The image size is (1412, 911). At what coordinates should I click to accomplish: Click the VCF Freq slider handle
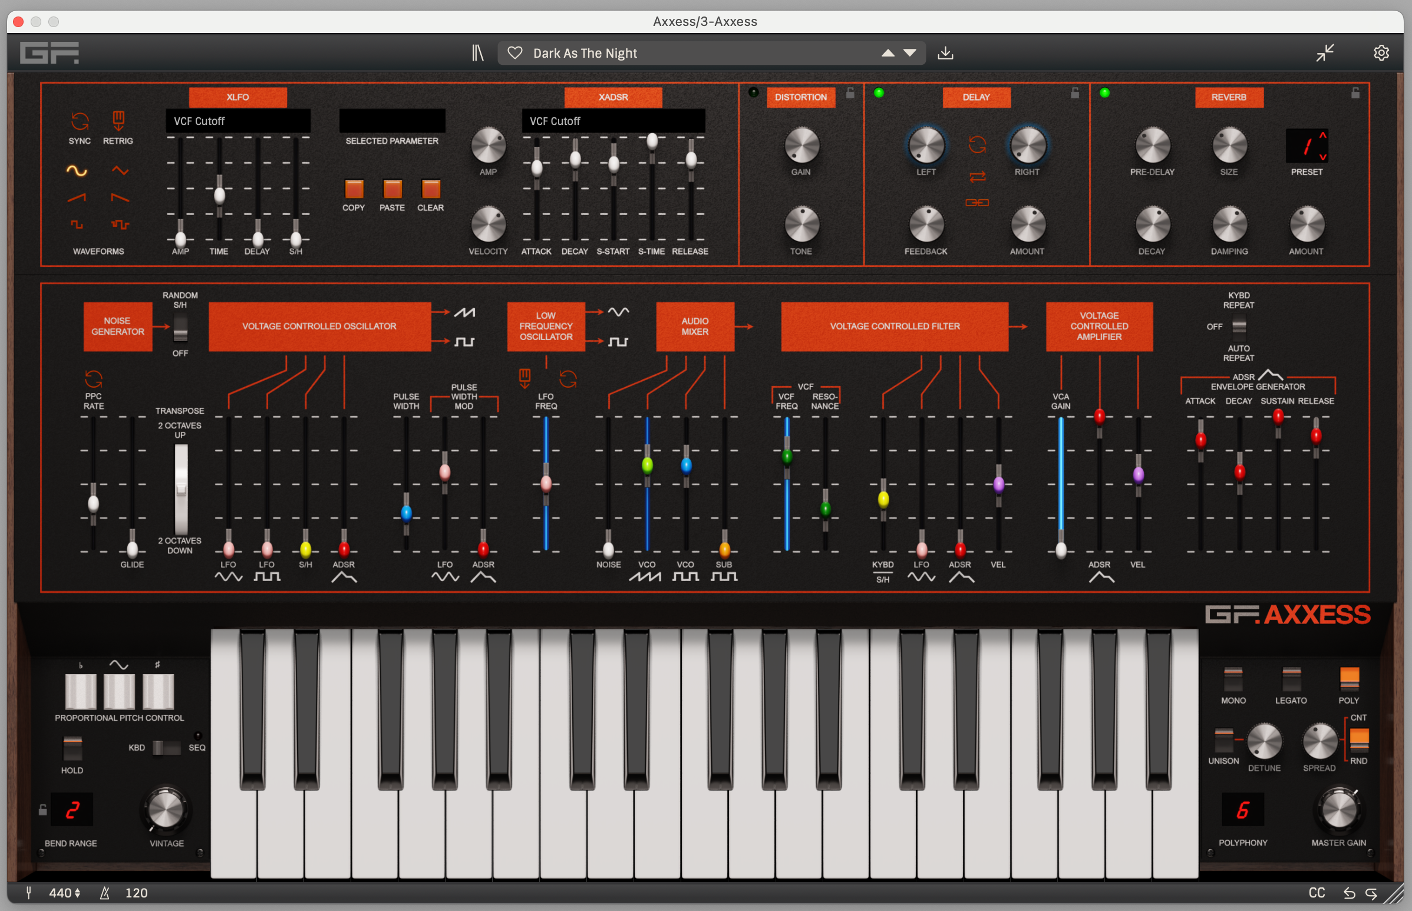click(787, 456)
